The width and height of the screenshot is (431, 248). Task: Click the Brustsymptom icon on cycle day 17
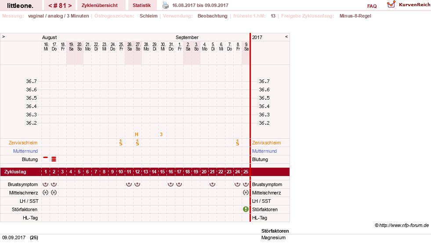click(x=179, y=184)
